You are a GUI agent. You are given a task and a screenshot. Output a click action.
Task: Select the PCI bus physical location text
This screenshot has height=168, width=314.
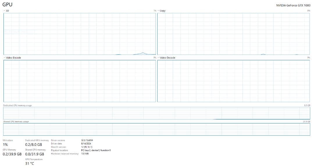click(96, 150)
